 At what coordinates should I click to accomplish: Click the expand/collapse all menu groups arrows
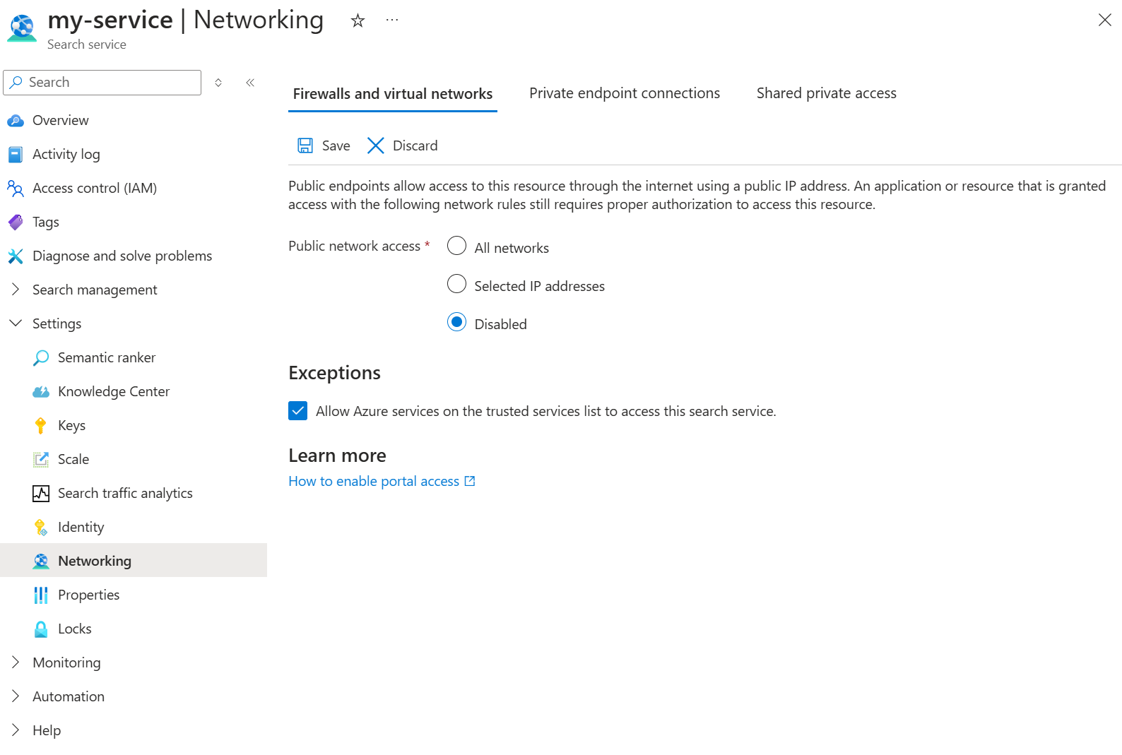click(218, 83)
